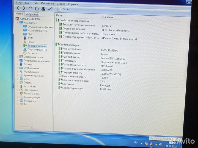Click the База данных icon in tree
198x148 pixels.
pyautogui.click(x=21, y=101)
